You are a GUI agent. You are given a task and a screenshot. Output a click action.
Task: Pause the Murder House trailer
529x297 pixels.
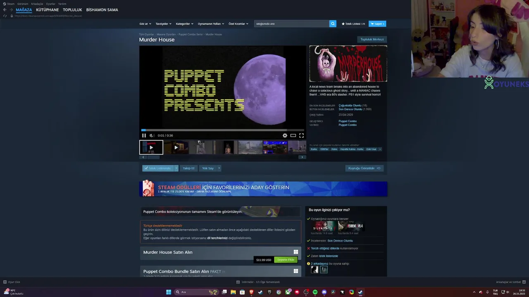coord(144,135)
